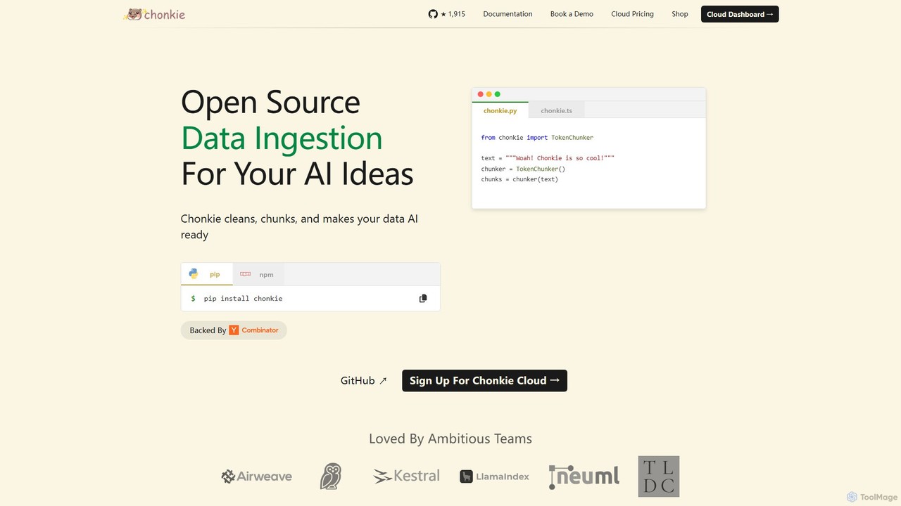Viewport: 901px width, 506px height.
Task: Click the Cloud Dashboard button
Action: (x=740, y=14)
